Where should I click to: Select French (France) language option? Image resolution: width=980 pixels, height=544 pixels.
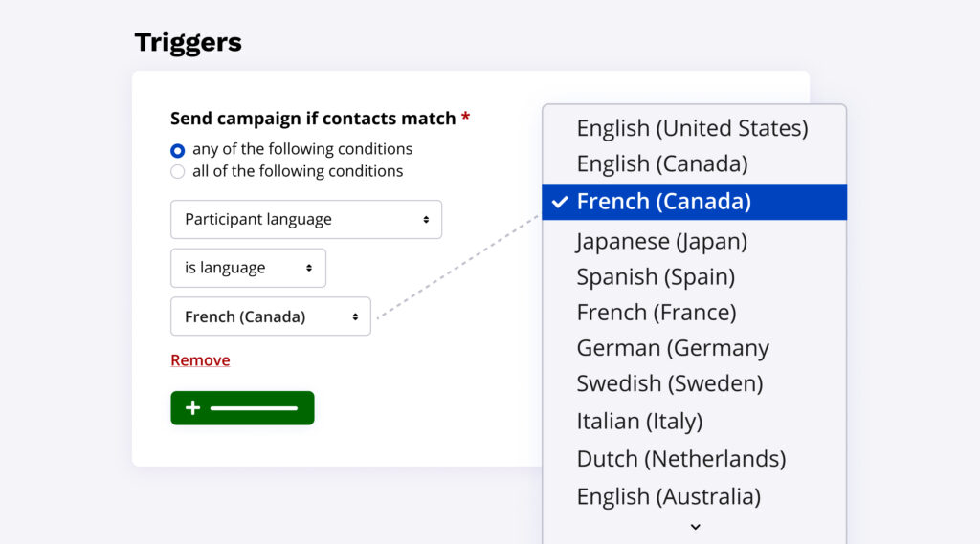656,312
